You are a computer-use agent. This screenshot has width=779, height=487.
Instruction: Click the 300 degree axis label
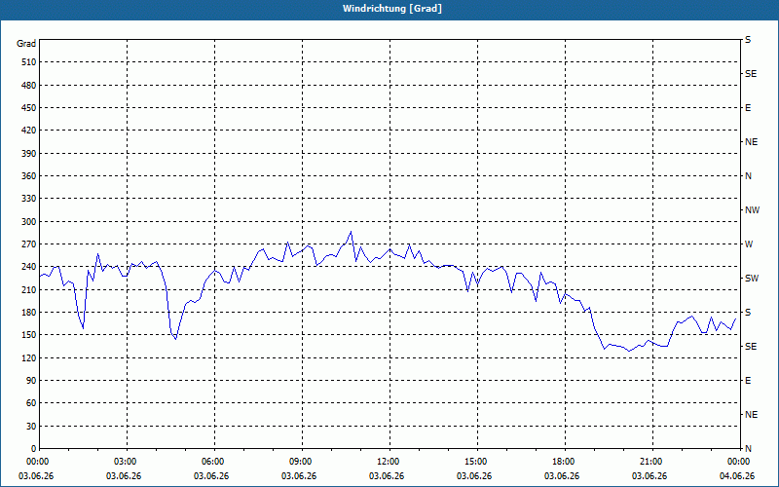tap(29, 222)
